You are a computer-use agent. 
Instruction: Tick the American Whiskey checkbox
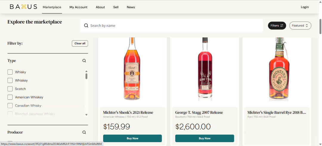tap(10, 97)
